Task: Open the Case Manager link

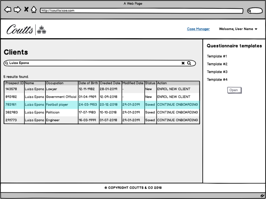Action: pyautogui.click(x=198, y=29)
